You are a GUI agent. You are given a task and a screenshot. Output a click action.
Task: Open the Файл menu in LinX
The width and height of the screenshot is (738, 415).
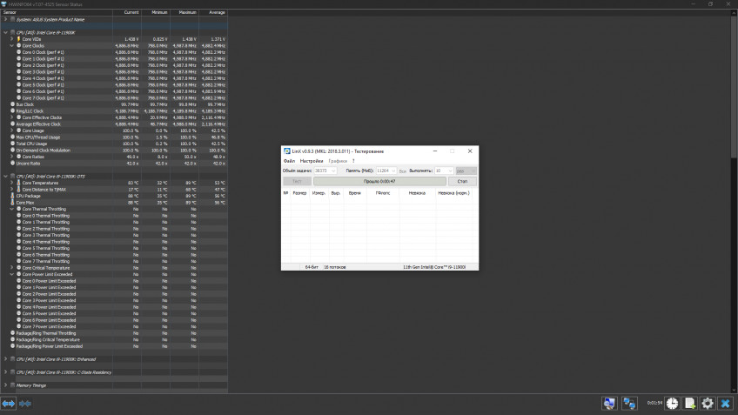click(x=289, y=161)
